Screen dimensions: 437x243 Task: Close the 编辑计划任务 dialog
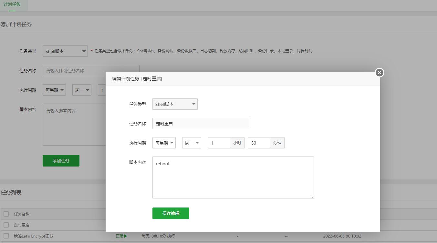tap(379, 73)
